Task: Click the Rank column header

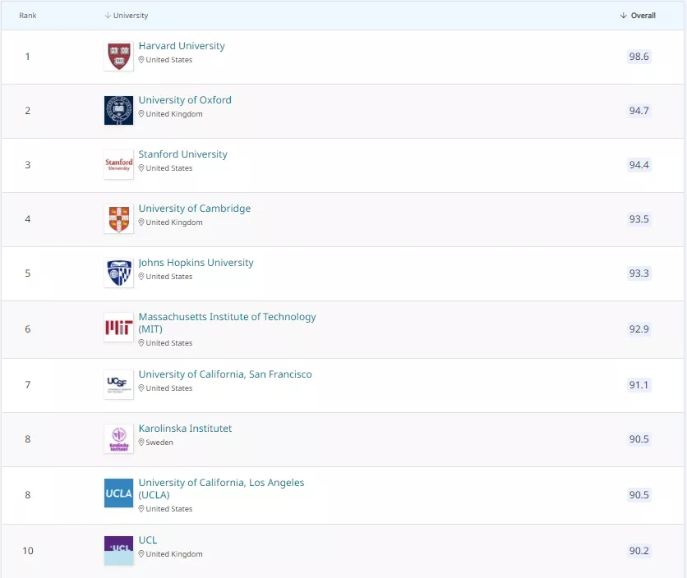Action: [x=28, y=16]
